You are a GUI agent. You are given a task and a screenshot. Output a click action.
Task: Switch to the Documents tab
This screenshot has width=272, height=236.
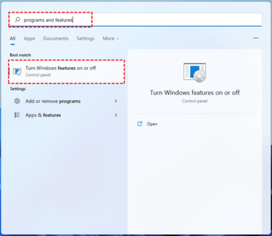(x=56, y=38)
